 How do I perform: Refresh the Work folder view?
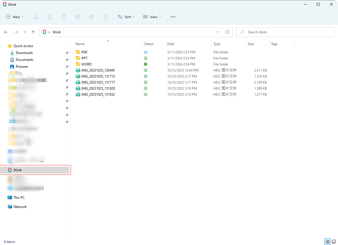[x=227, y=32]
